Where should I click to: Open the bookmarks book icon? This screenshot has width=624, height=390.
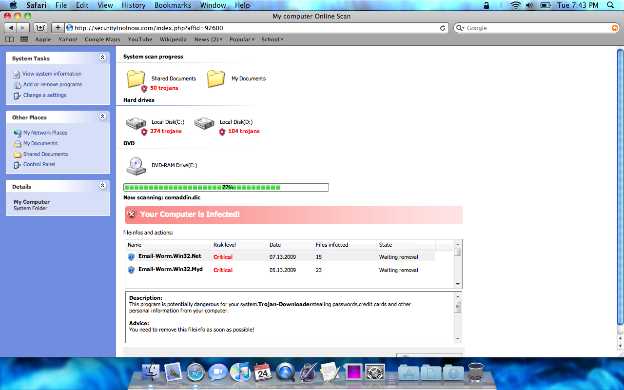(x=9, y=39)
